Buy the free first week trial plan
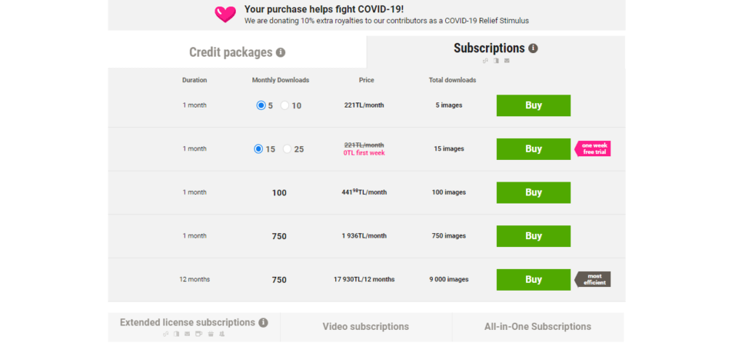This screenshot has width=745, height=343. [533, 149]
